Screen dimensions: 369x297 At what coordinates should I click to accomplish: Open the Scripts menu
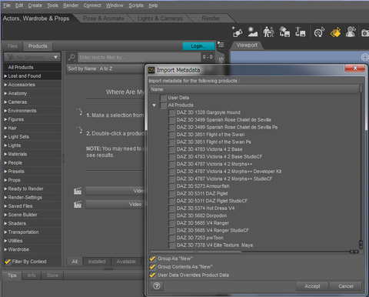(136, 5)
